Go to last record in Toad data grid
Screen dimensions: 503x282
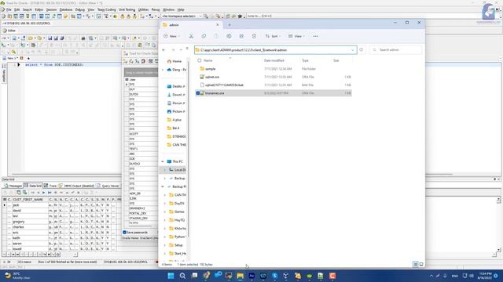[50, 193]
